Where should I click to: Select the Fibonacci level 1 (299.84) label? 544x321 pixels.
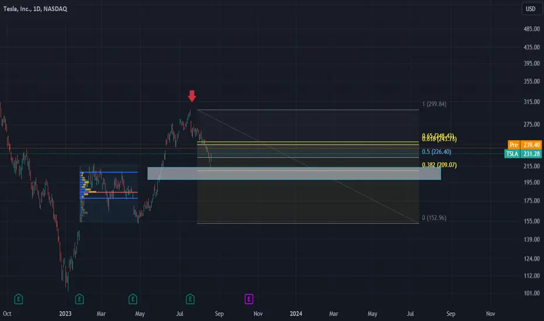coord(434,104)
